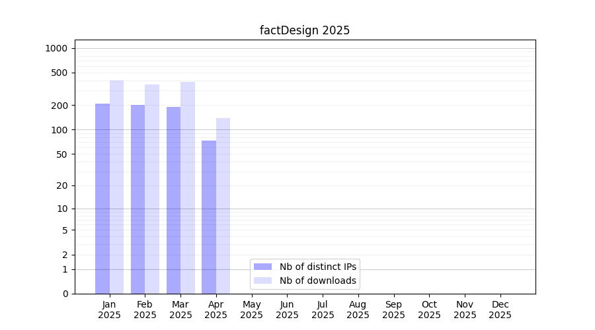Click the 100 y-axis tick label
The image size is (595, 330).
59,130
